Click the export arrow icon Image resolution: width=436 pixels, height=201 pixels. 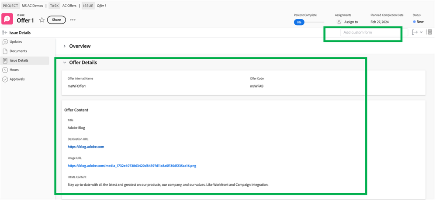tap(415, 32)
